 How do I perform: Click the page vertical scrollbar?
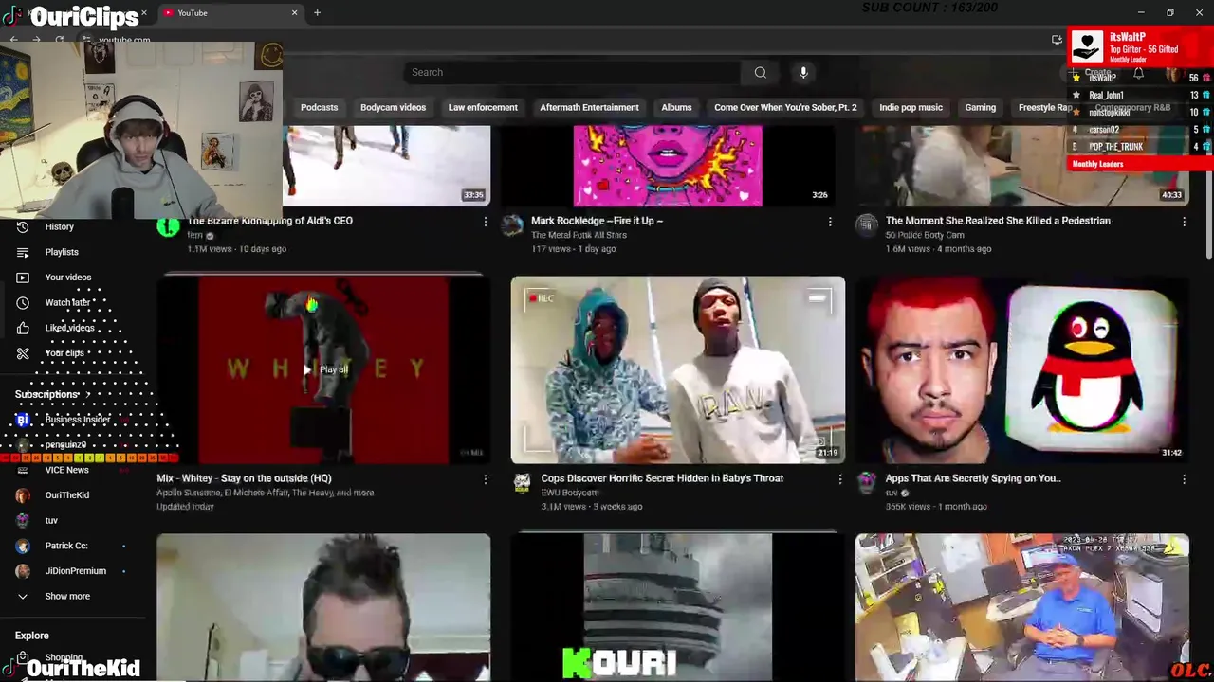[x=1209, y=189]
